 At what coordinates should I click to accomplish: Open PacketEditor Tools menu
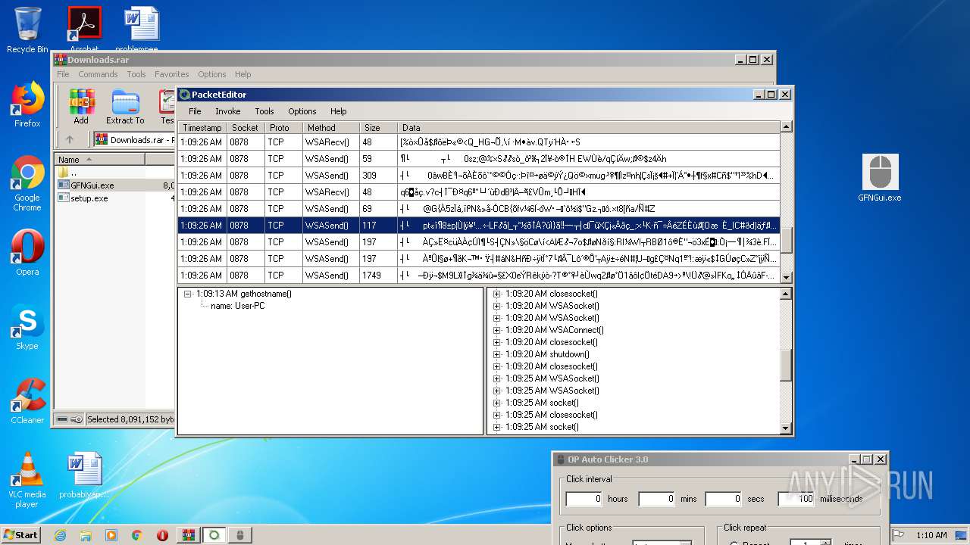click(x=264, y=111)
